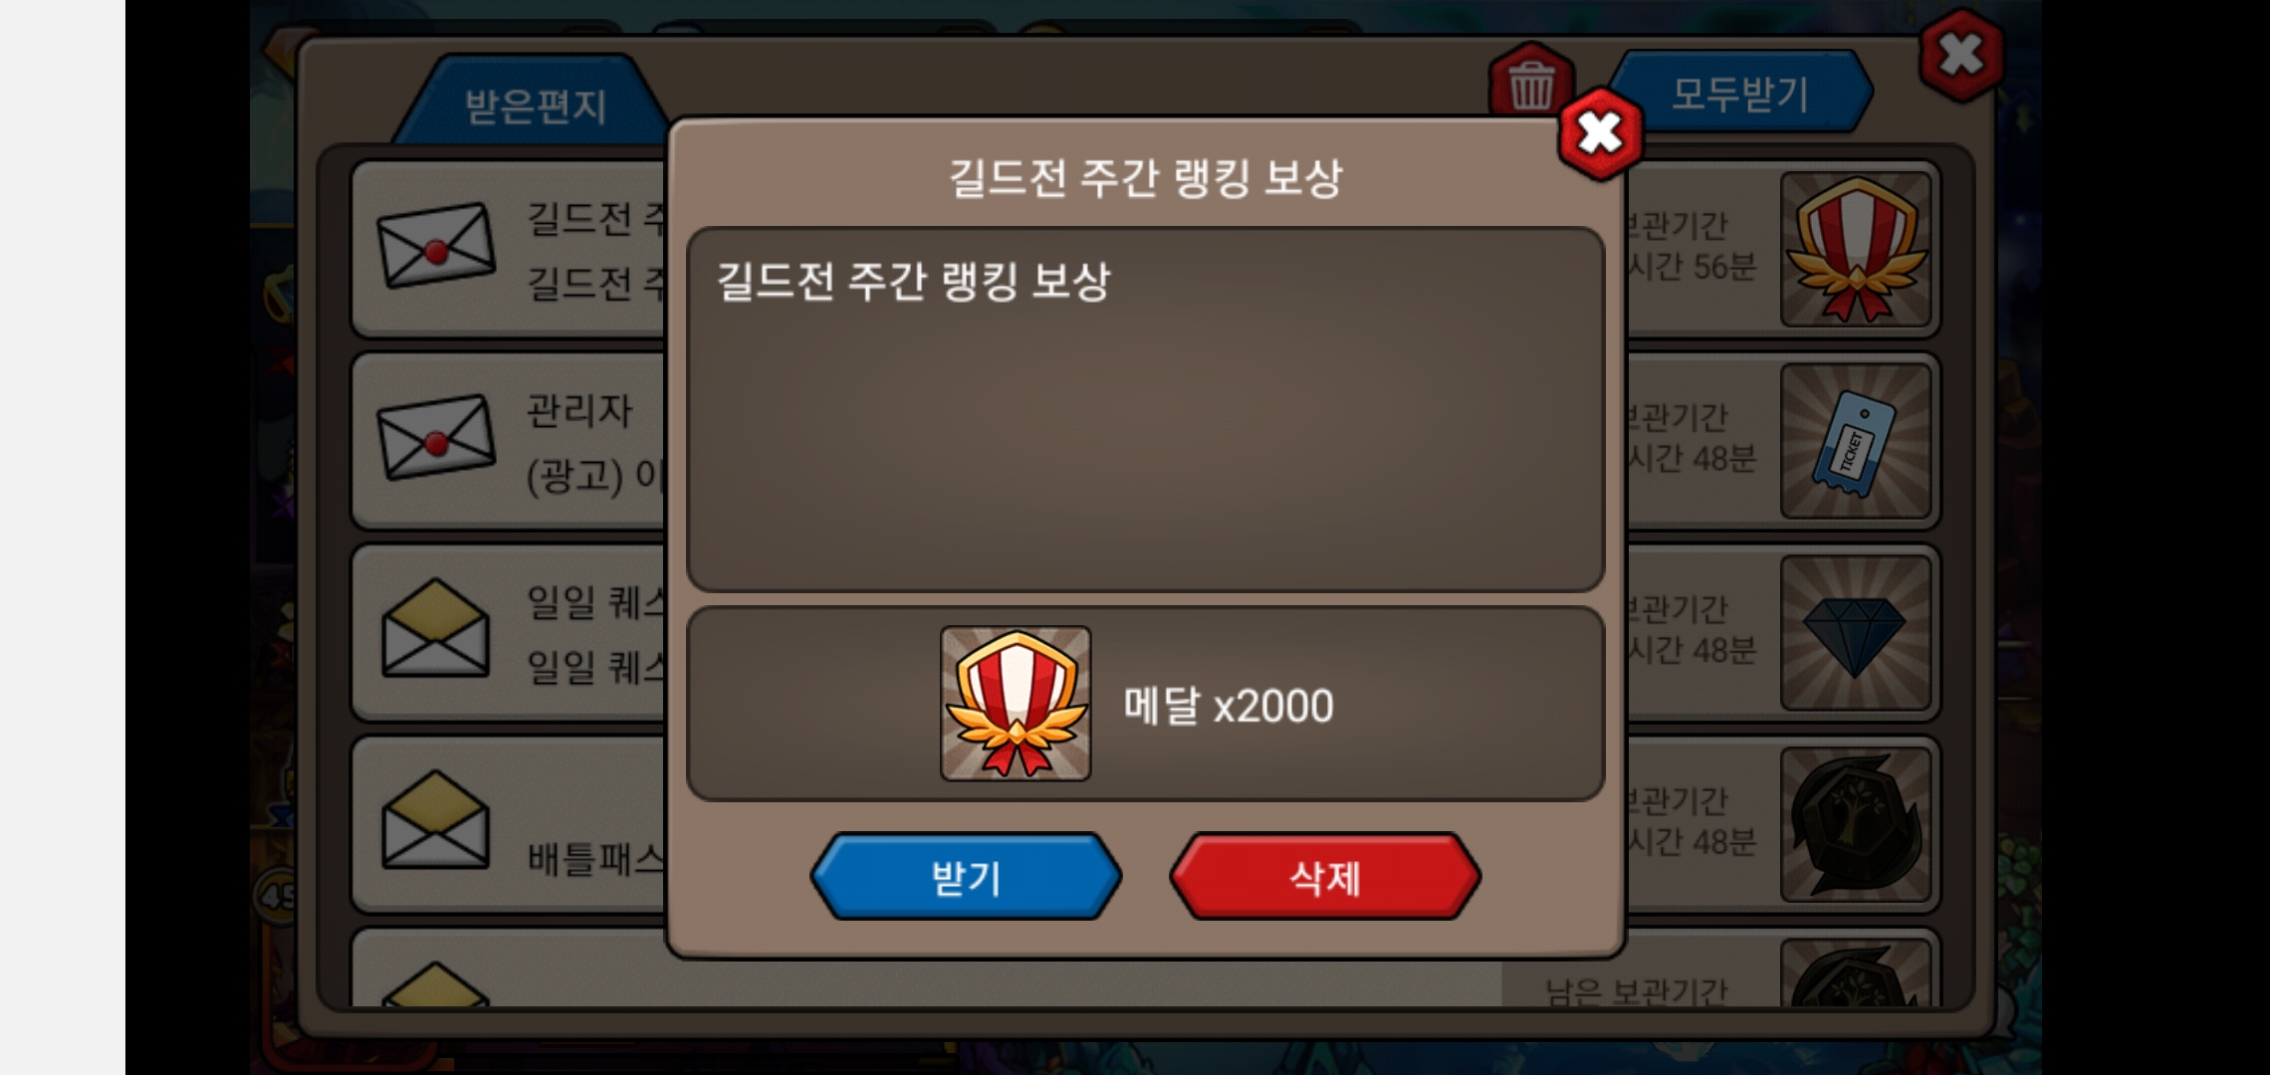
Task: Open the unread envelope for 길드전 mail
Action: tap(436, 245)
